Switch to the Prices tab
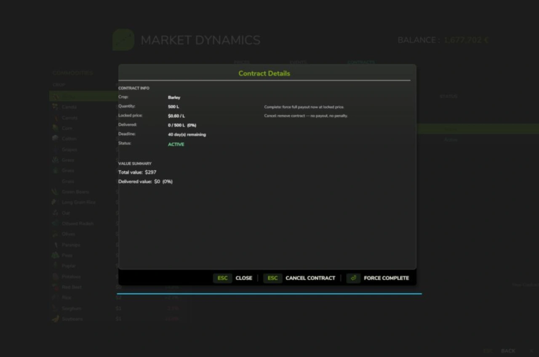 tap(242, 63)
